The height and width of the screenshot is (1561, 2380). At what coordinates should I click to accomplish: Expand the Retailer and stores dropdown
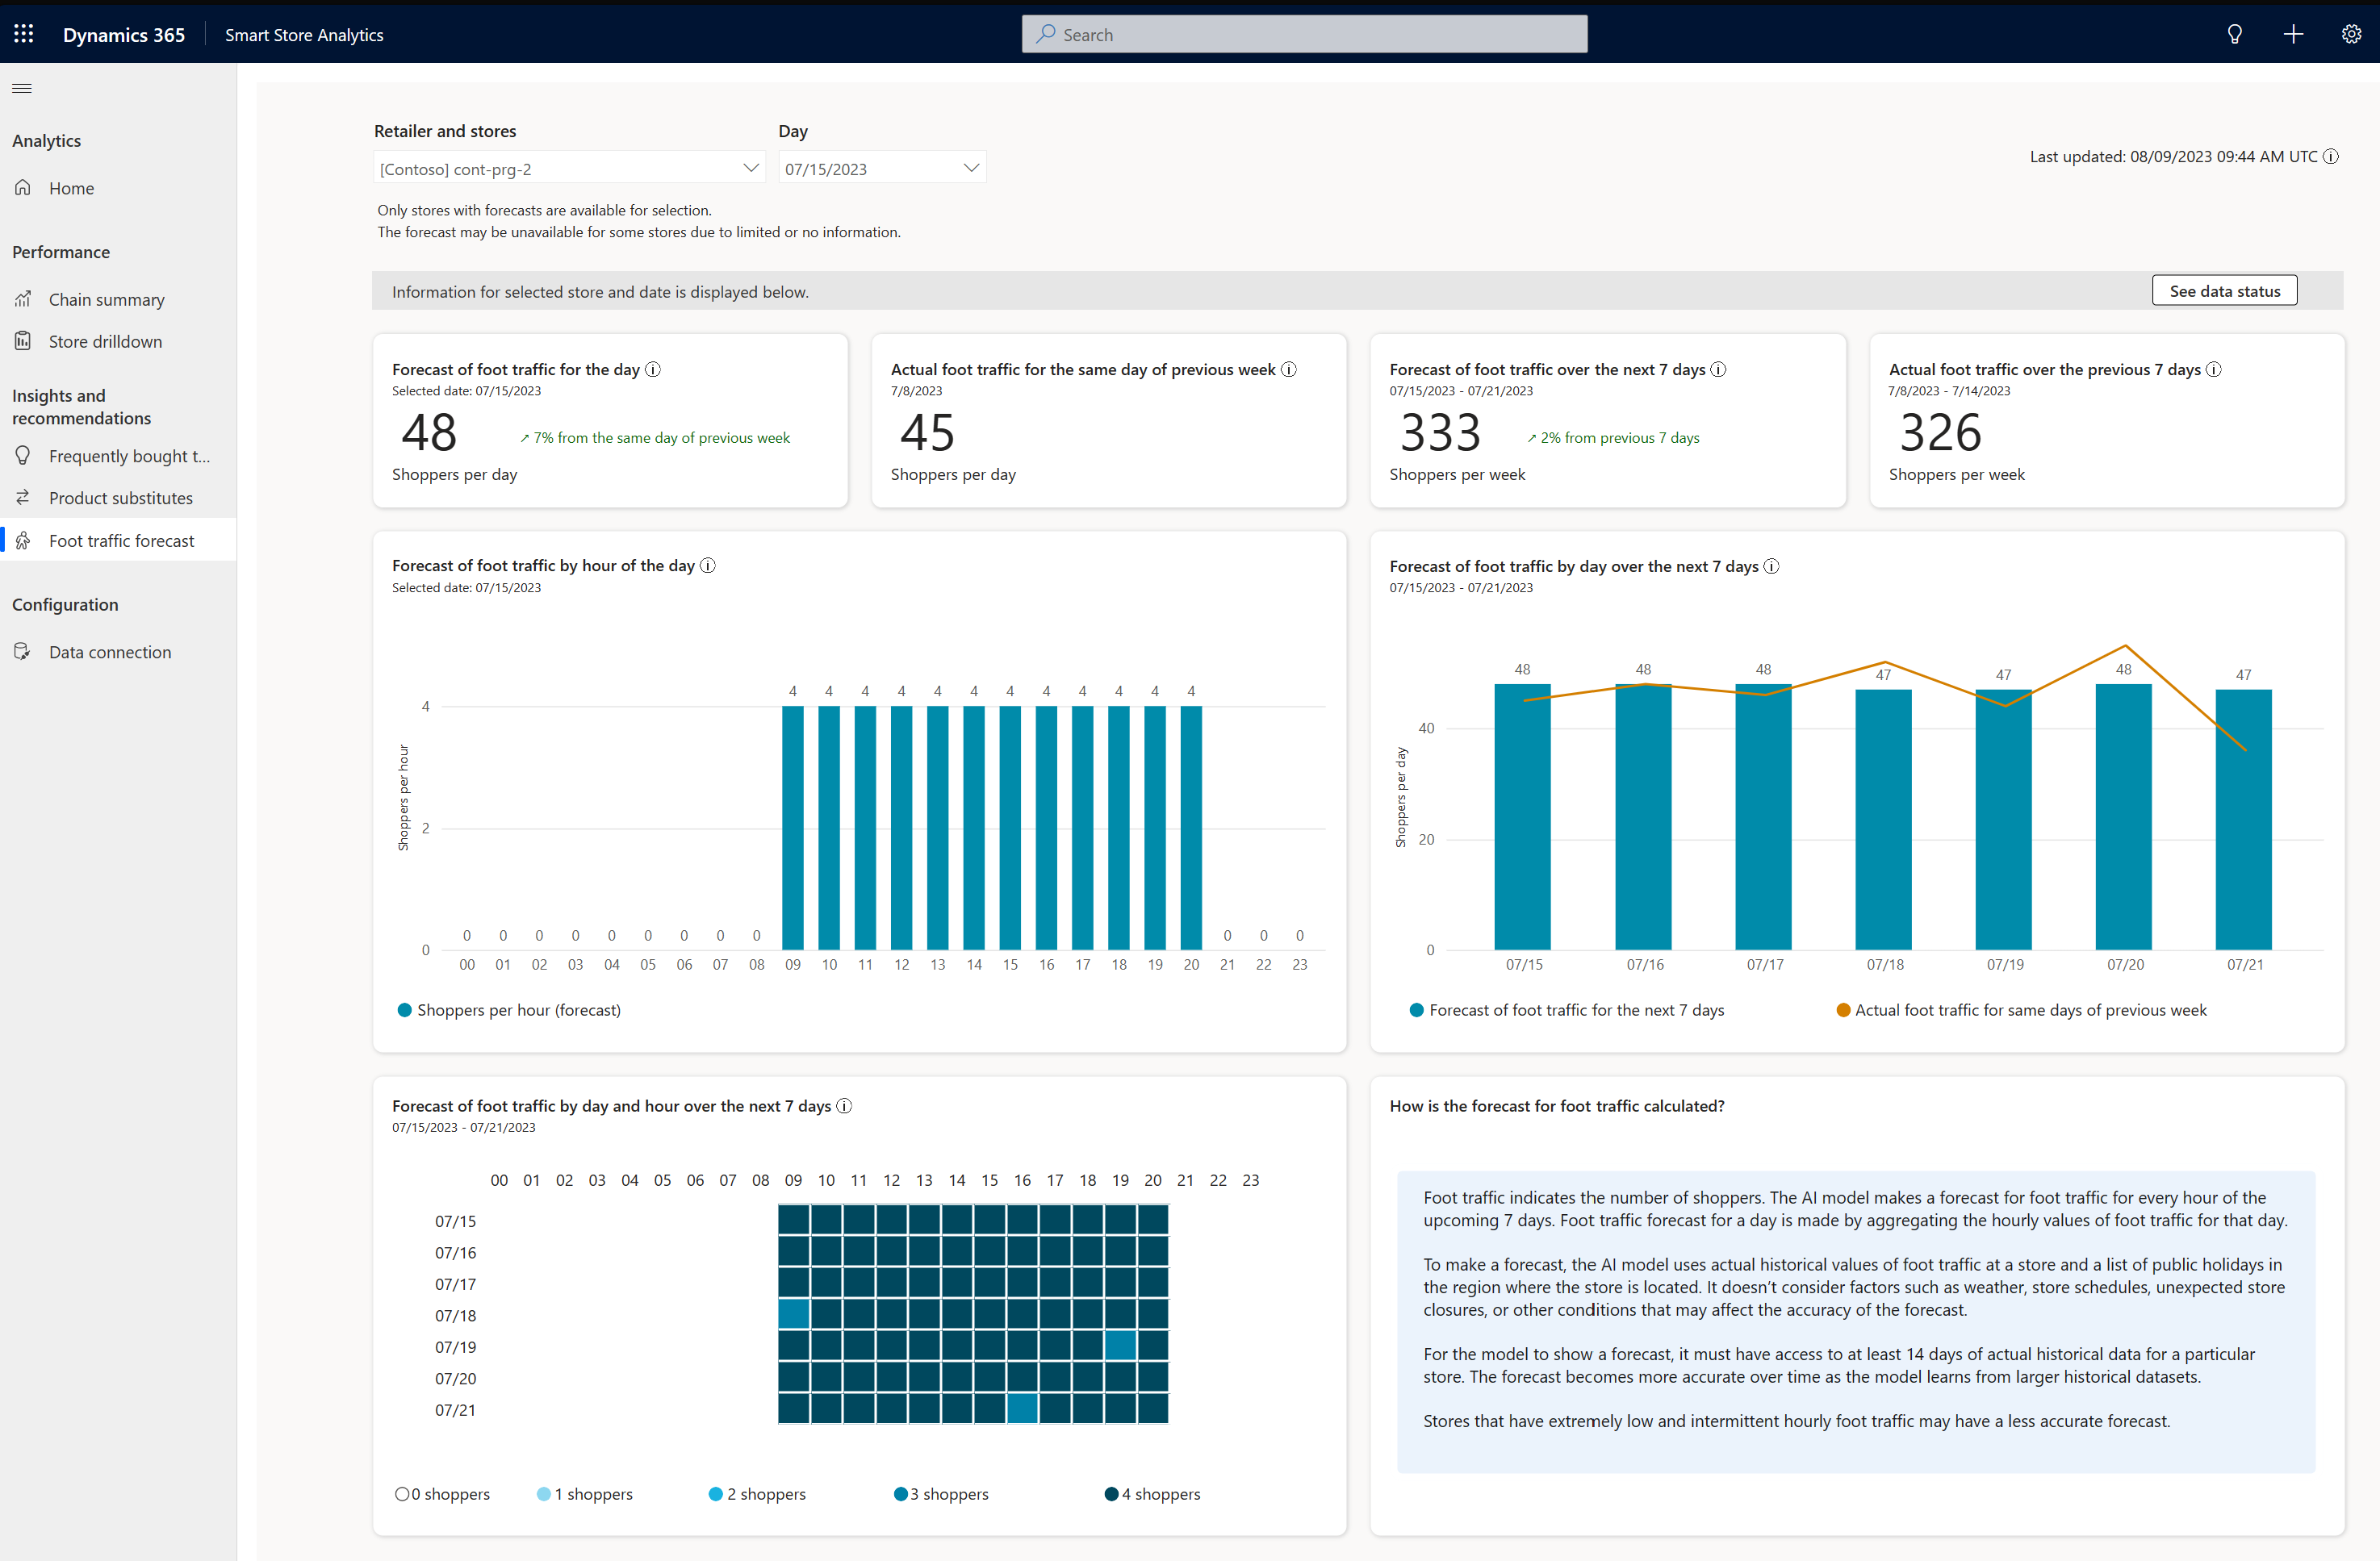click(x=568, y=168)
